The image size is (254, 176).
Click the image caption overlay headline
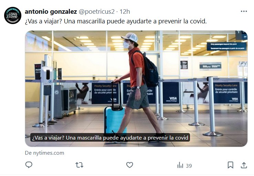coord(110,137)
